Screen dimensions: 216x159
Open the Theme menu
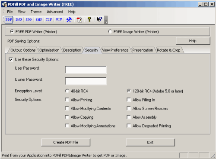pos(36,12)
